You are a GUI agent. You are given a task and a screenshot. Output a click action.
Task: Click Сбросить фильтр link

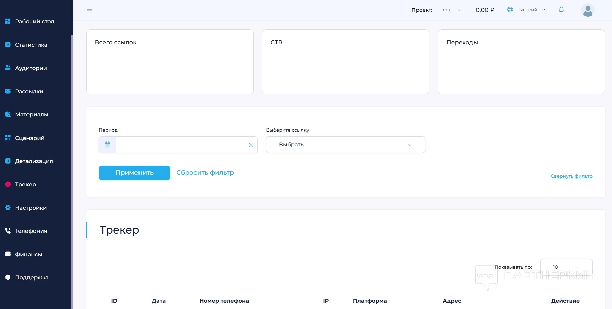pyautogui.click(x=205, y=173)
